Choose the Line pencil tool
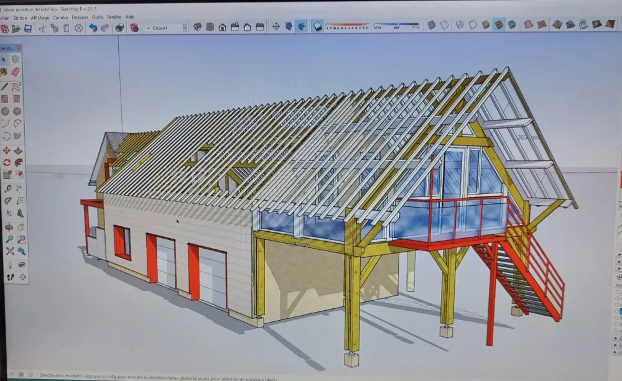The width and height of the screenshot is (622, 381). (5, 86)
